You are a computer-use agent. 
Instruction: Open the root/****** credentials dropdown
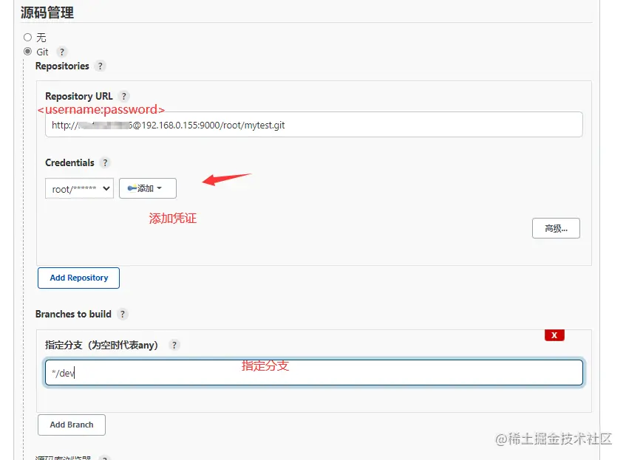pyautogui.click(x=79, y=188)
